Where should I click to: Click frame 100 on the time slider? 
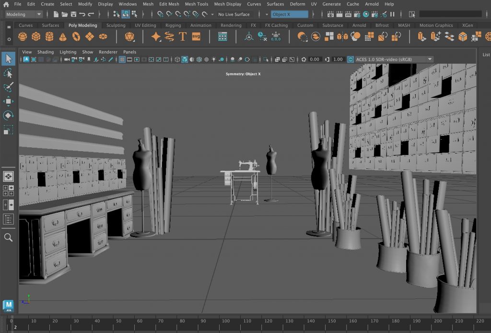[225, 321]
